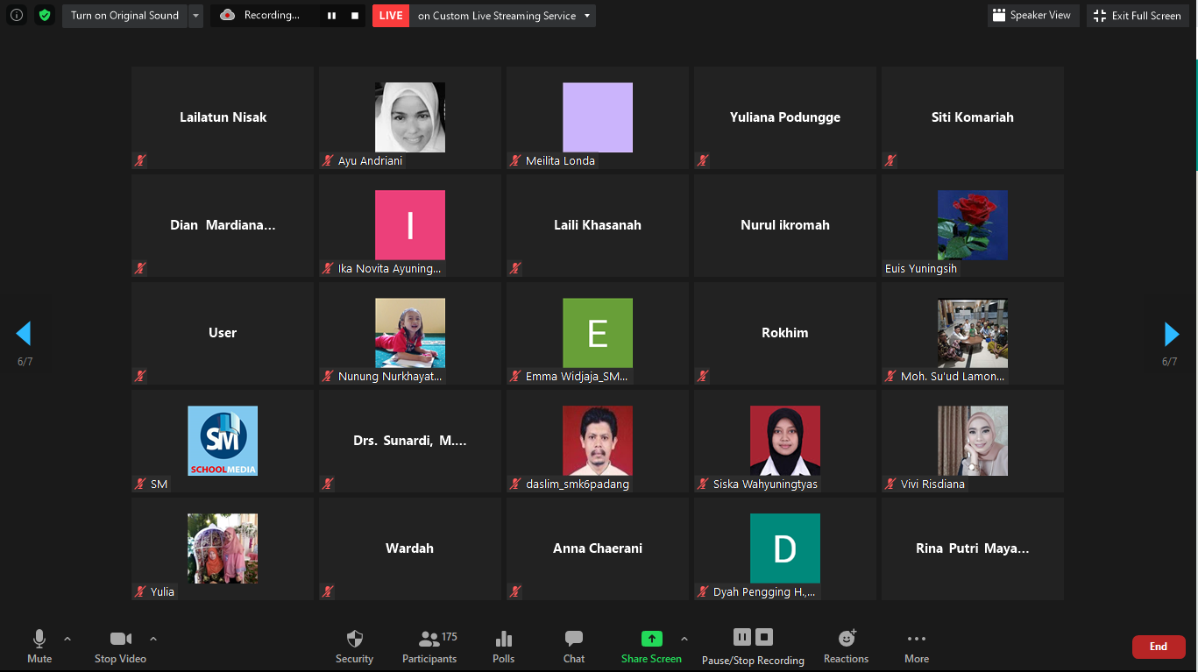Pause the recording in bottom toolbar
The width and height of the screenshot is (1198, 672).
741,637
